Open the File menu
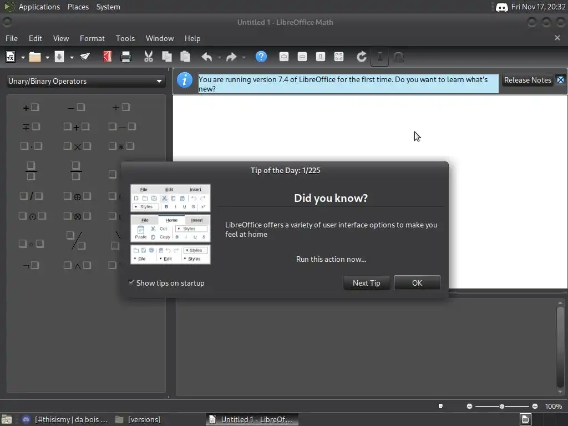 12,38
